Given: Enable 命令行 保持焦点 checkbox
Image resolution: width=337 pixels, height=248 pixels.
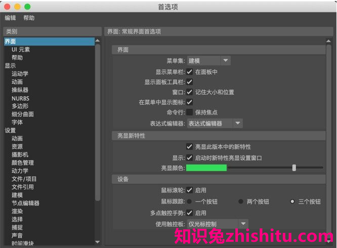Looking at the screenshot, I should 189,112.
